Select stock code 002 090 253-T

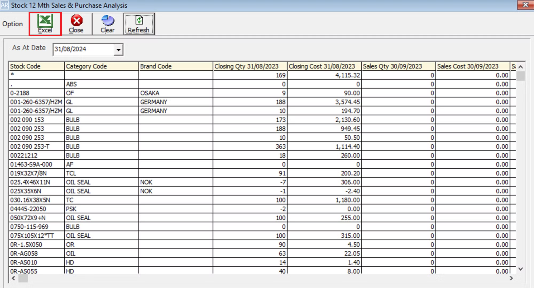click(x=36, y=147)
